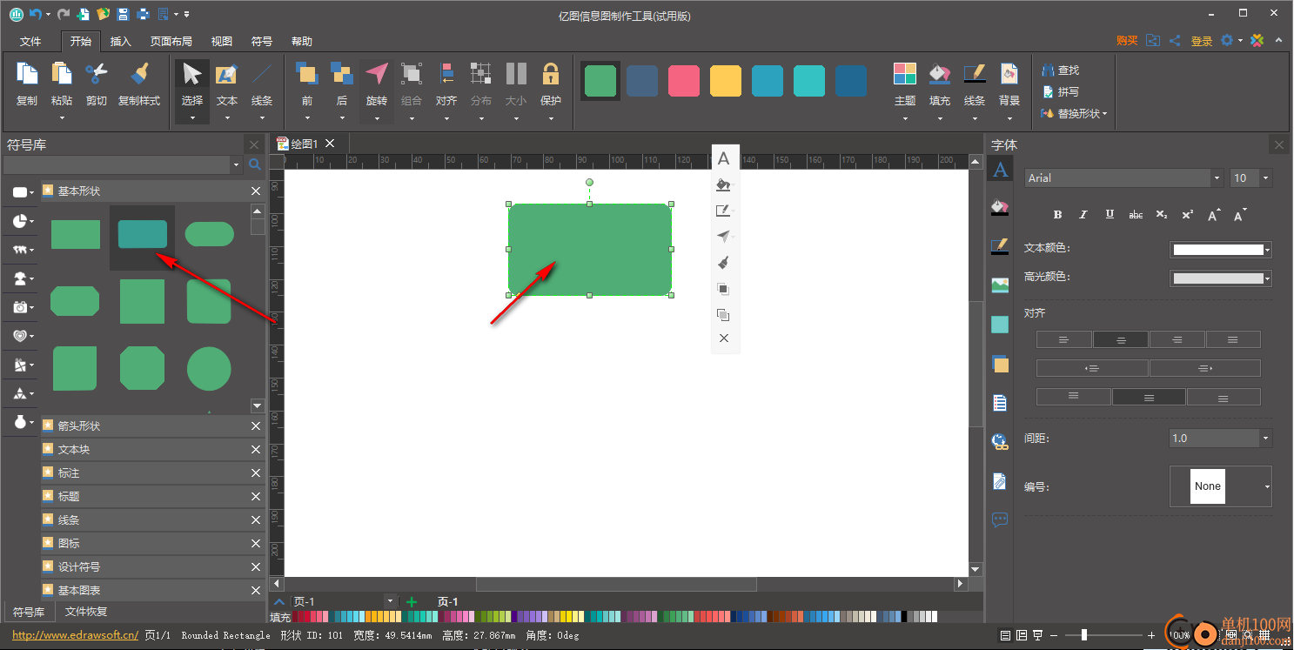1294x650 pixels.
Task: Apply the yellow theme color swatch
Action: click(x=726, y=81)
